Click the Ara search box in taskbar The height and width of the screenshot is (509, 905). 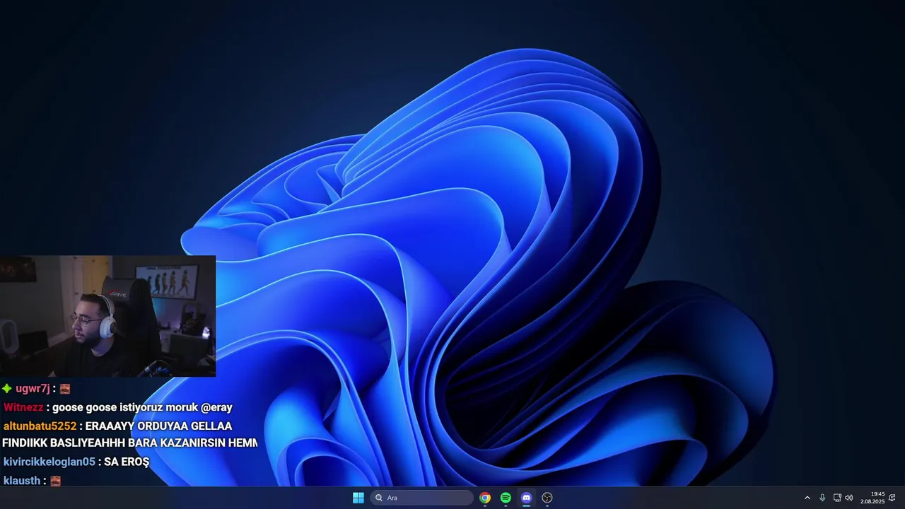coord(422,498)
